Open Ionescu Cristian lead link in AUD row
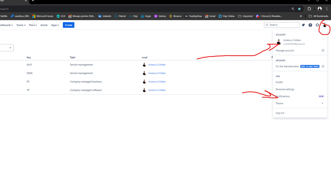Viewport: 331px width, 196px height. 157,65
